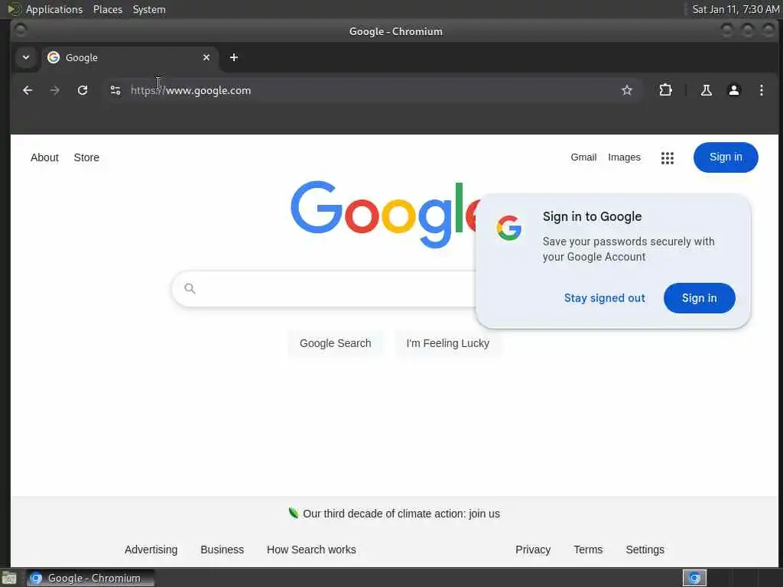Click the clock showing Sat Jan 11
Screen dimensions: 783x587
coord(735,9)
